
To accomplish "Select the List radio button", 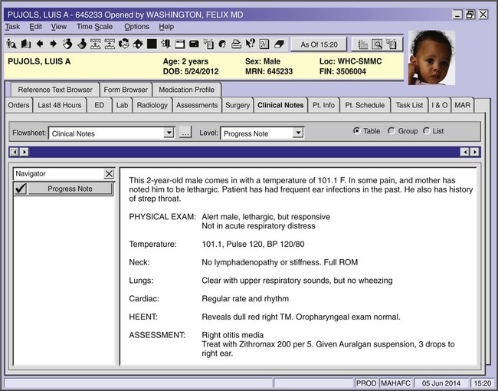I will click(426, 131).
